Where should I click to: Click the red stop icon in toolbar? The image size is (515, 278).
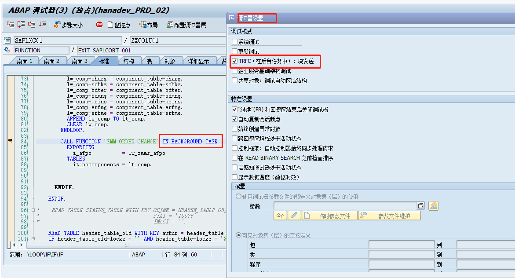pyautogui.click(x=100, y=24)
